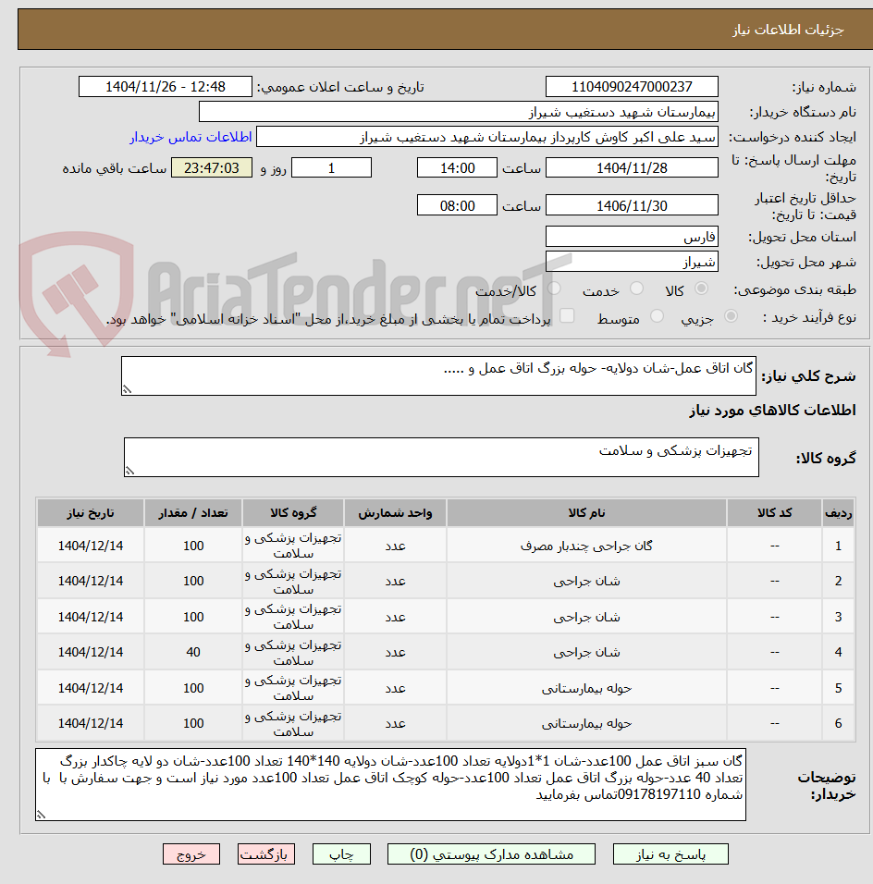Select the خدمت radio button
Viewport: 873px width, 884px height.
pyautogui.click(x=636, y=289)
